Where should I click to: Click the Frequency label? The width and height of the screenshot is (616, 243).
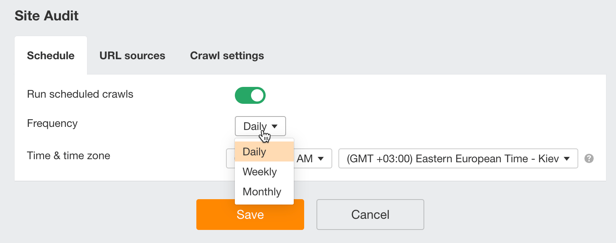coord(52,123)
